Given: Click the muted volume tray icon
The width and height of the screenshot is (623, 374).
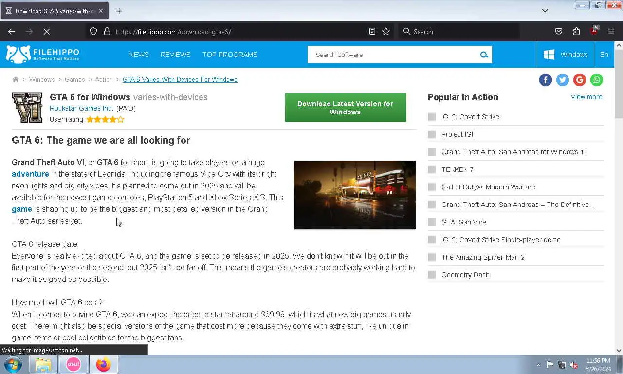Looking at the screenshot, I should pyautogui.click(x=574, y=365).
